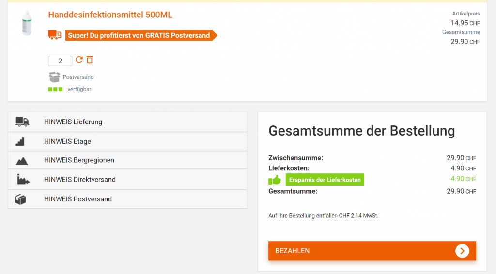Click the orange delivery truck icon

click(x=55, y=35)
